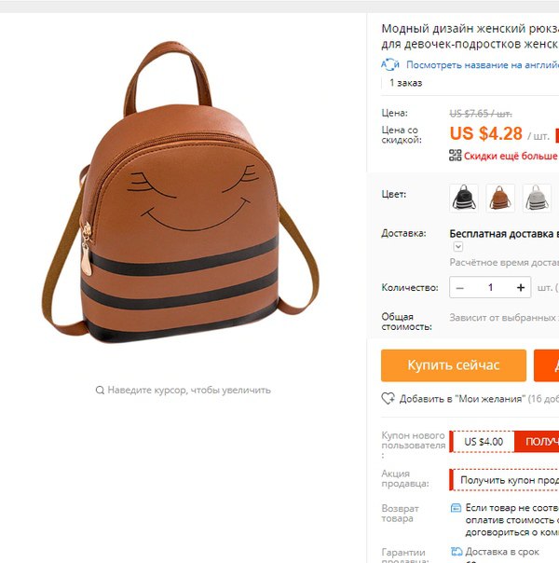Select the black backpack color option
The width and height of the screenshot is (559, 563).
click(x=464, y=198)
